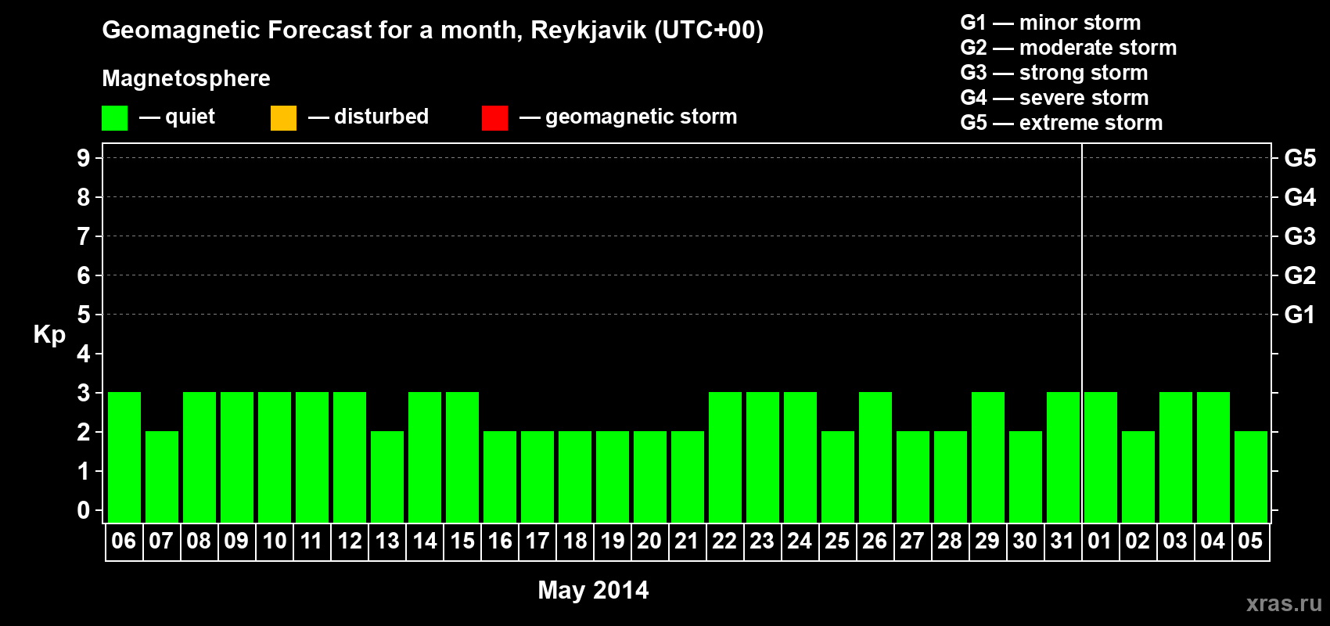Click date label 27 on the axis
Viewport: 1330px width, 626px height.
click(x=912, y=541)
